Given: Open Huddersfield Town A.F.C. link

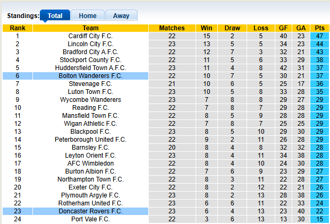Looking at the screenshot, I should coord(90,68).
